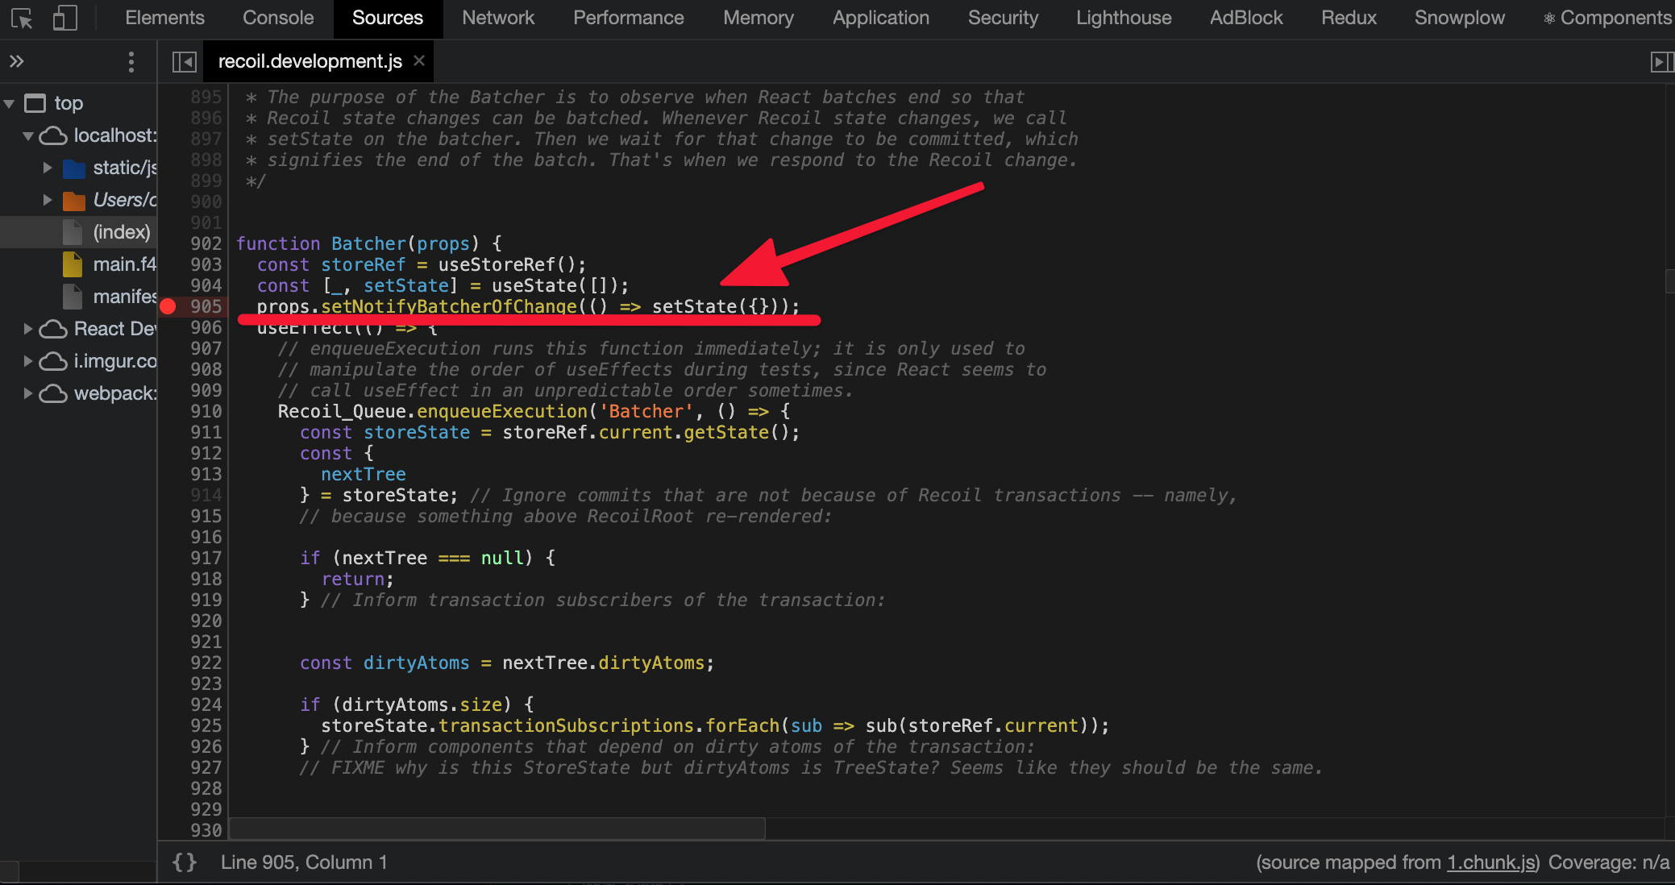Toggle visibility of the Users folder contents
The width and height of the screenshot is (1675, 885).
coord(47,199)
